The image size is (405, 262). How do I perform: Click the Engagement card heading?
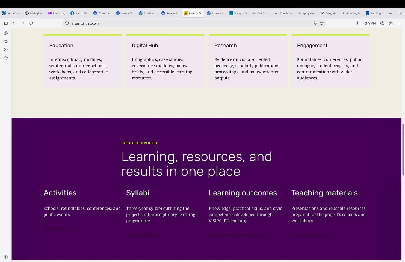pos(312,46)
